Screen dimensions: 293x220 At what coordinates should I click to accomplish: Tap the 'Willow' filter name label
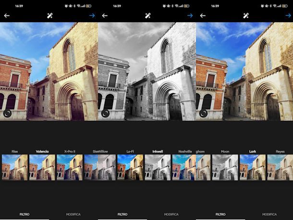tap(103, 152)
